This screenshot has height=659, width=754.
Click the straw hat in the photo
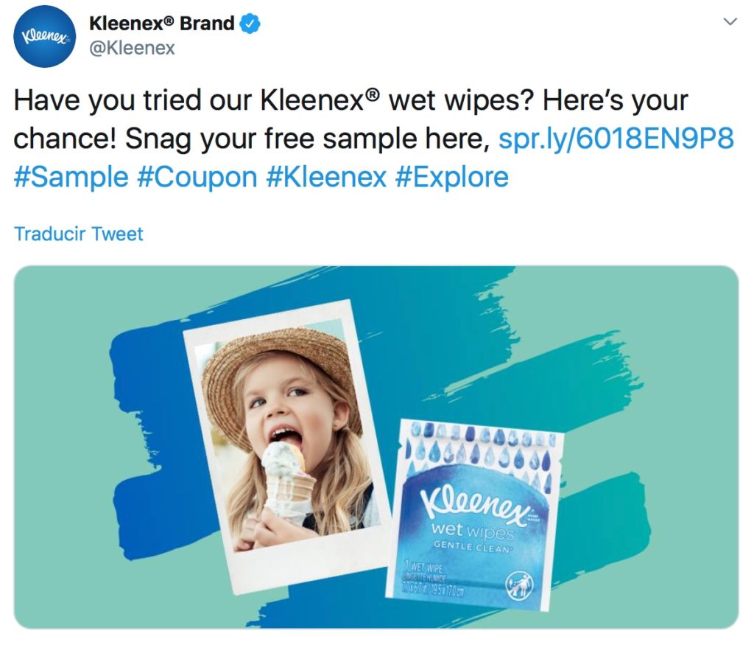[281, 371]
